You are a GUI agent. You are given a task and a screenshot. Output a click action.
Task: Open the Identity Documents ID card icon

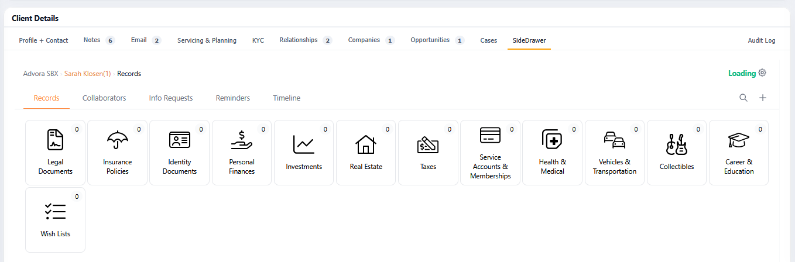tap(180, 140)
